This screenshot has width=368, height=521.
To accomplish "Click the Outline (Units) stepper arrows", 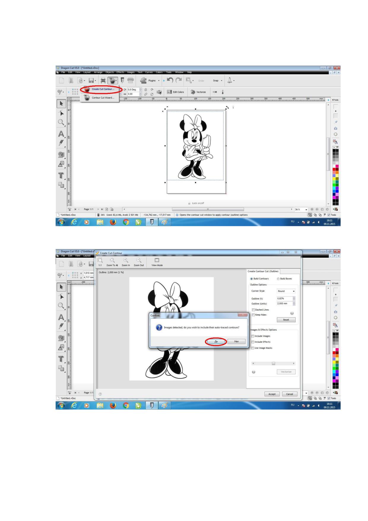I will tap(294, 304).
